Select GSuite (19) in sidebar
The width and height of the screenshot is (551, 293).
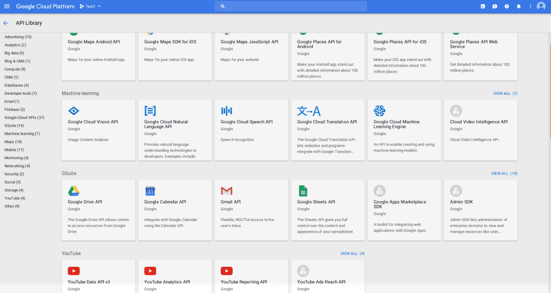[x=14, y=126]
